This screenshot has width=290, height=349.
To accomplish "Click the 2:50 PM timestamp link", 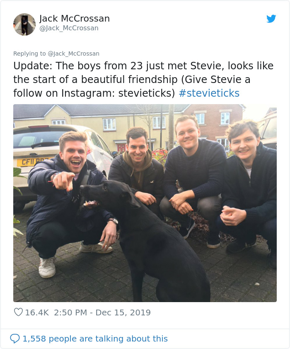I will (70, 312).
